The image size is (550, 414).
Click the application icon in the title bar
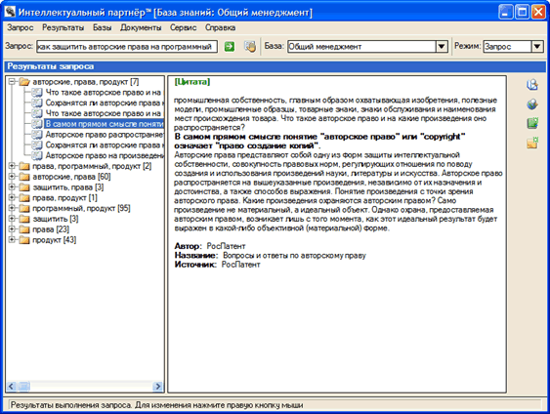click(10, 12)
